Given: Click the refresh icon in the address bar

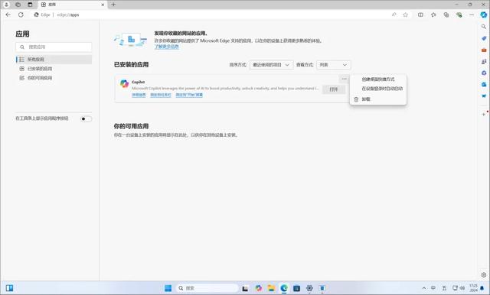Looking at the screenshot, I should point(21,15).
